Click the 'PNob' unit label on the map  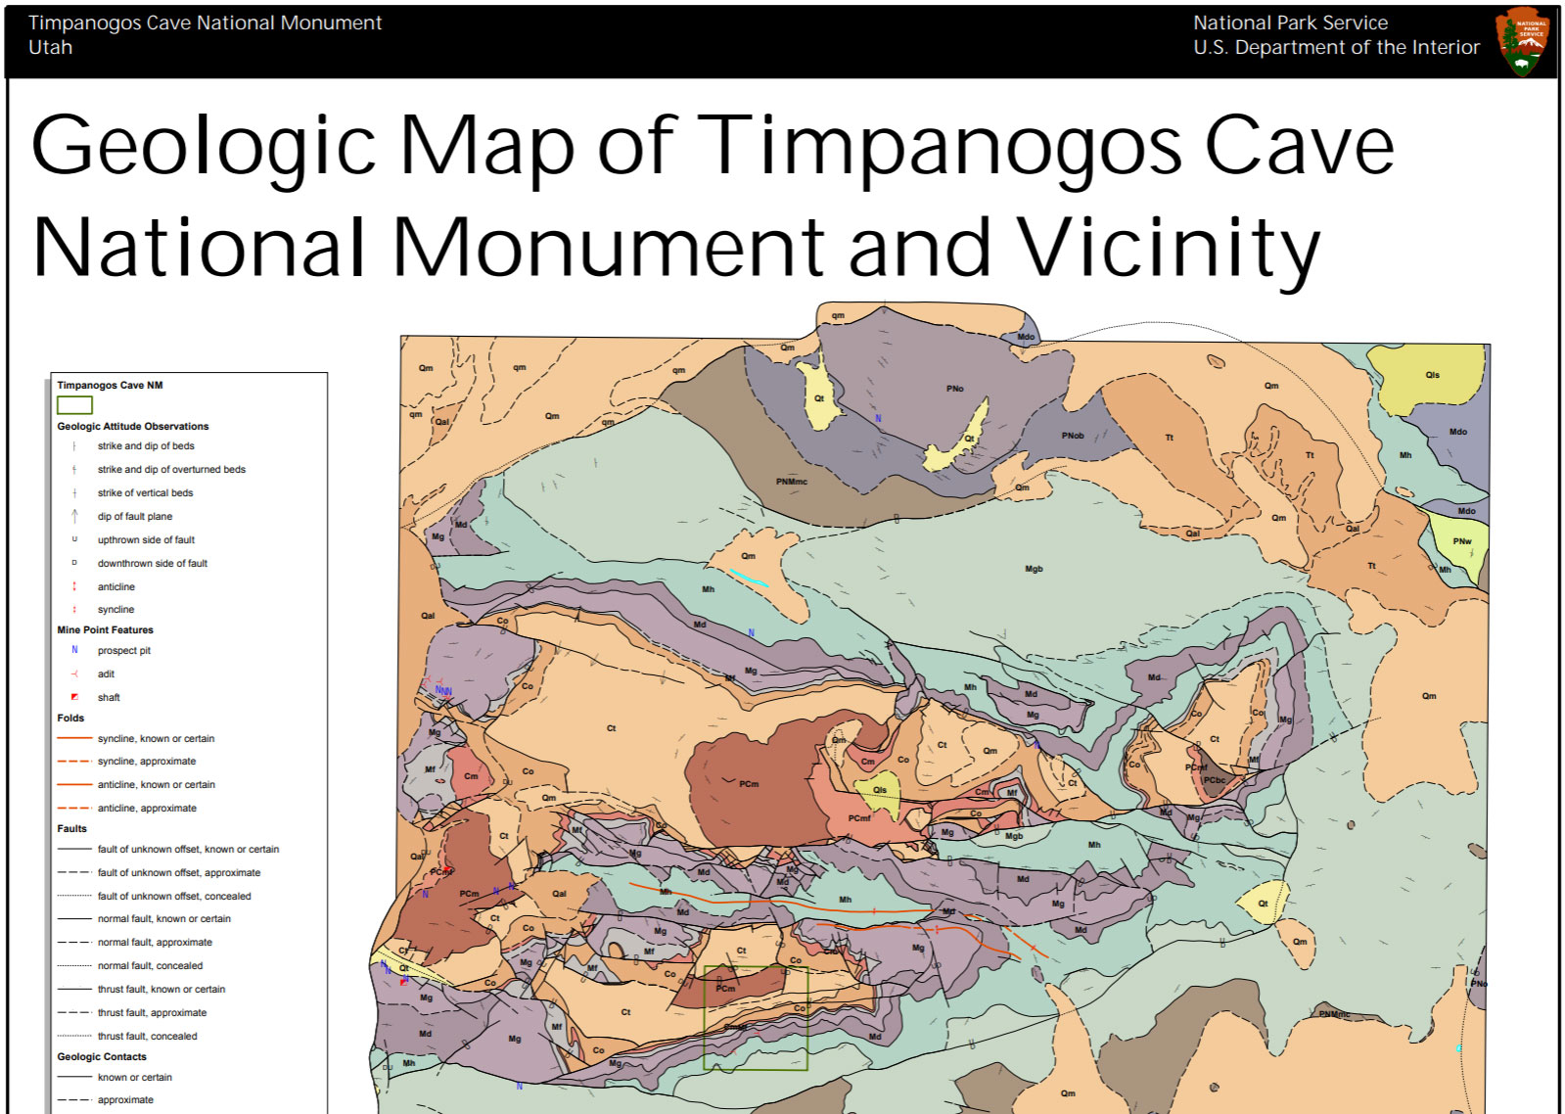1073,436
